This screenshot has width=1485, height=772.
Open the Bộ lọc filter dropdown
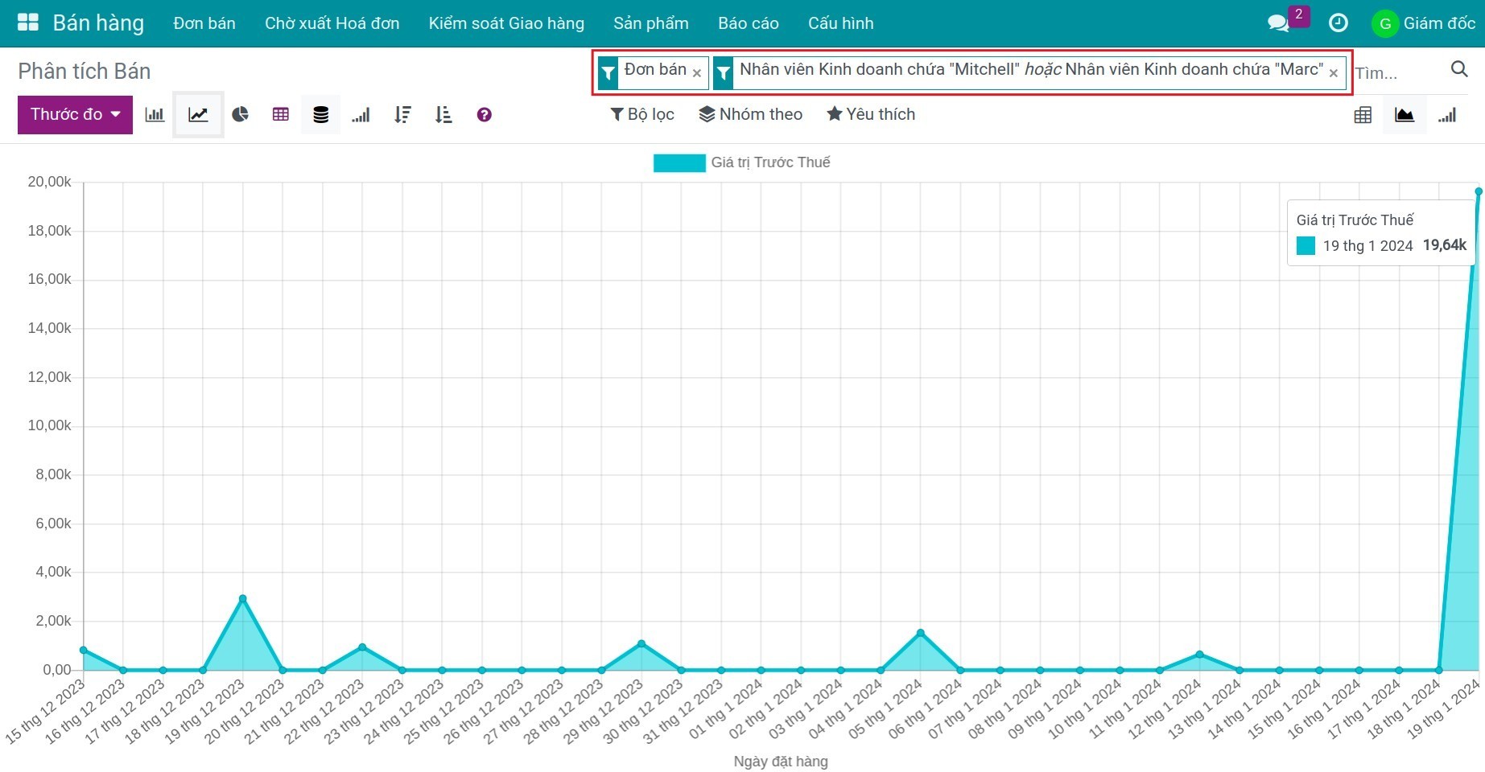(x=642, y=114)
